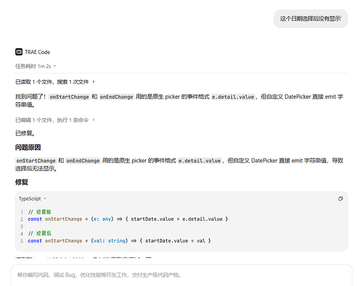Click the '问题原因' heading
This screenshot has height=286, width=357.
pos(28,148)
